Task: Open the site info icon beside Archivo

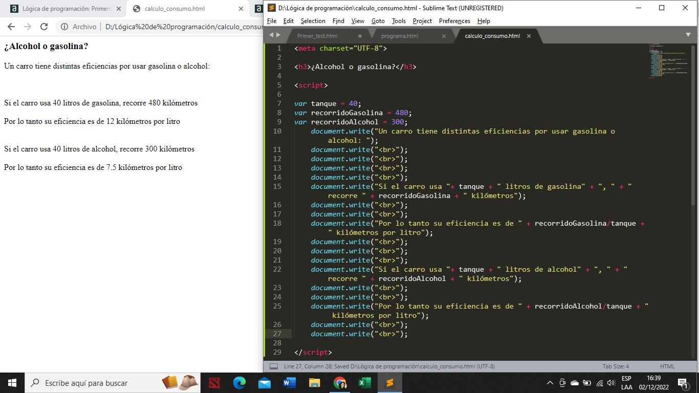Action: click(64, 27)
